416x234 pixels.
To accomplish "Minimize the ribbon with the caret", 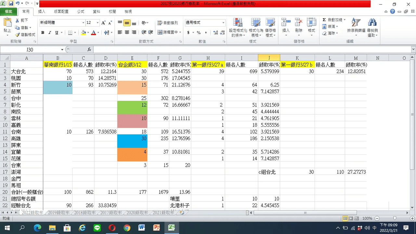I will 386,11.
